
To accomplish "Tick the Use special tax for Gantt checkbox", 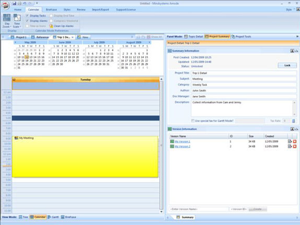I will [x=192, y=121].
